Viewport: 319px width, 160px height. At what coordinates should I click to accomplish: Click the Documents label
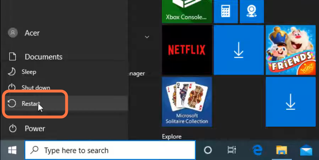[x=44, y=57]
